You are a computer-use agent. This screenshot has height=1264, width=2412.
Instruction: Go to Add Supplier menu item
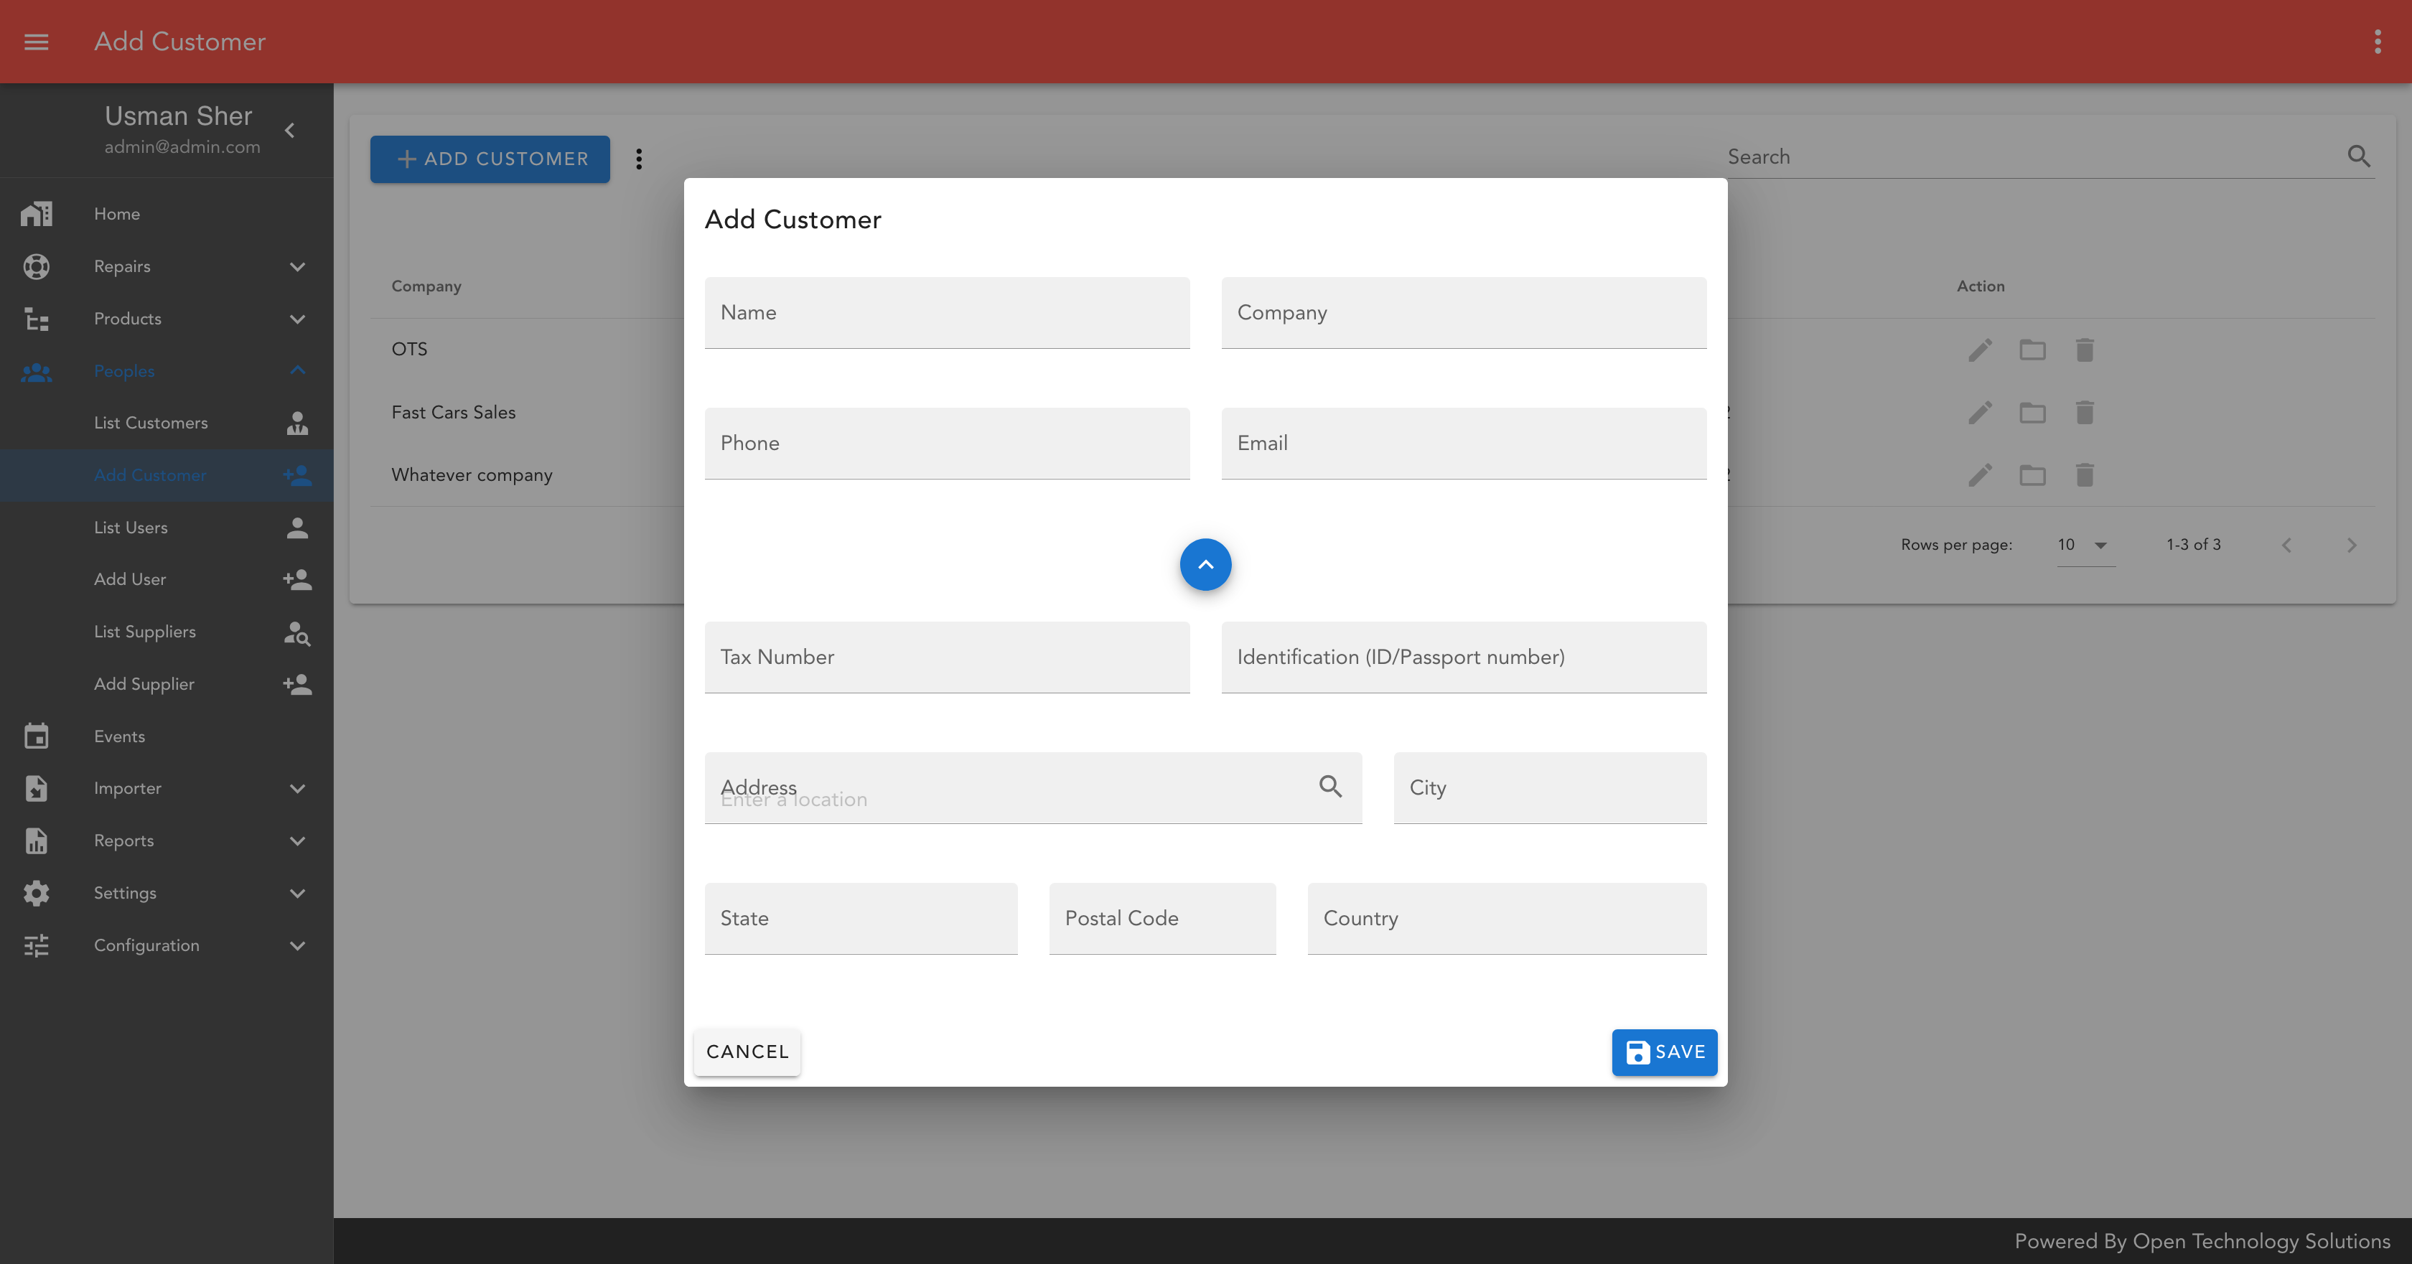coord(144,683)
